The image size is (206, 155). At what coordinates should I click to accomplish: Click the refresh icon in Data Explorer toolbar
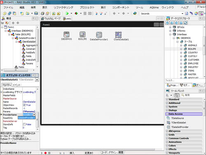pyautogui.click(x=186, y=23)
